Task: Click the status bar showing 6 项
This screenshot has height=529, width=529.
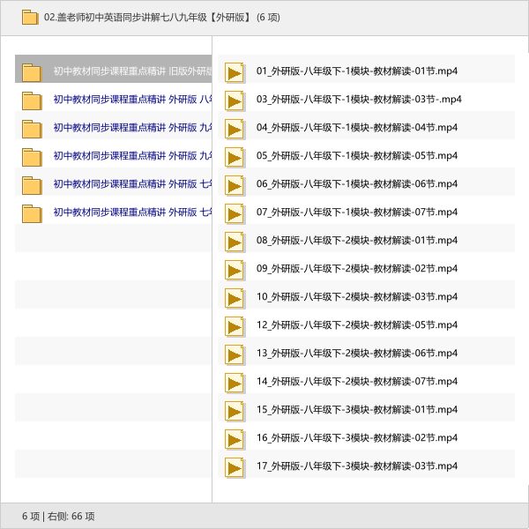Action: (58, 516)
